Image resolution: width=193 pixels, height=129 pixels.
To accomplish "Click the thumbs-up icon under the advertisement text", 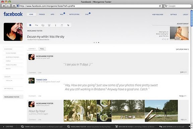I will pyautogui.click(x=163, y=39).
